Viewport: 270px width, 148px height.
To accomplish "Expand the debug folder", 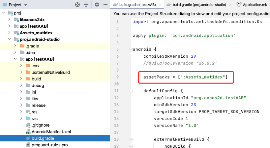I will click(x=21, y=85).
